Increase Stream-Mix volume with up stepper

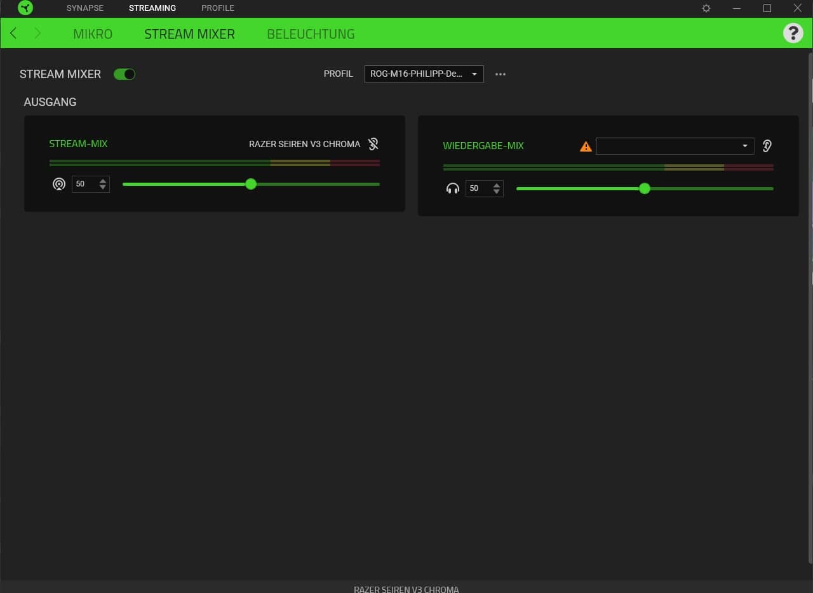(103, 181)
